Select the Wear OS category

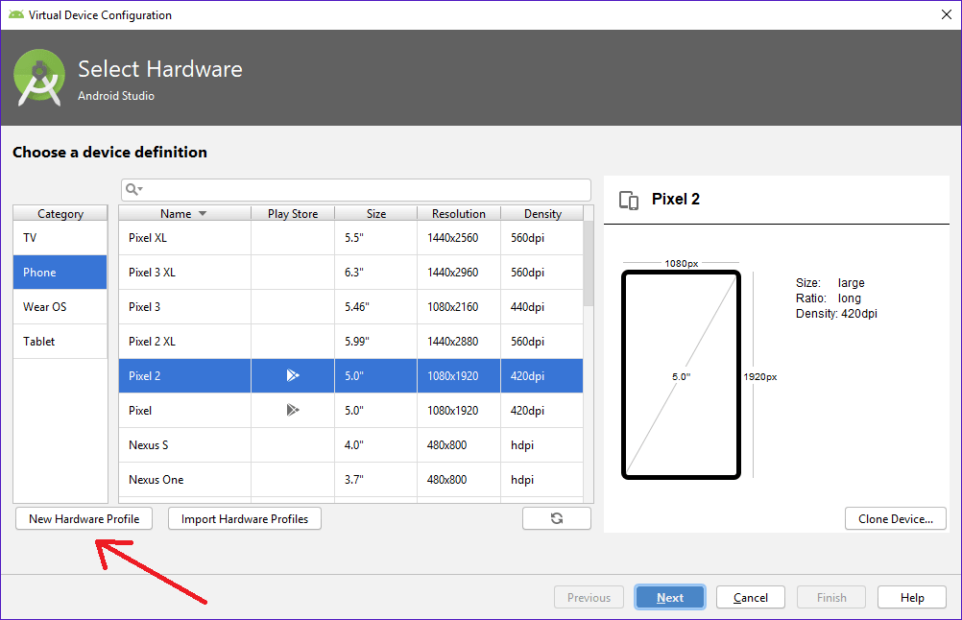tap(60, 306)
